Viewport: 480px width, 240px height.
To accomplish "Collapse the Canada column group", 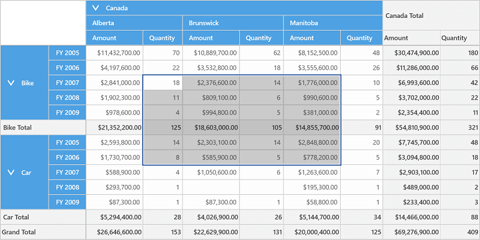I will click(95, 8).
